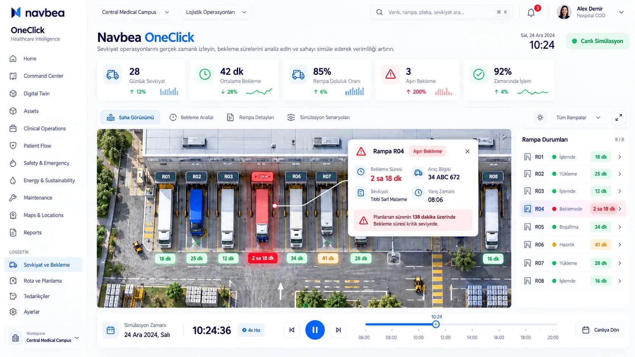This screenshot has height=357, width=635.
Task: Toggle Canlı Simülasyon live mode
Action: click(x=598, y=41)
